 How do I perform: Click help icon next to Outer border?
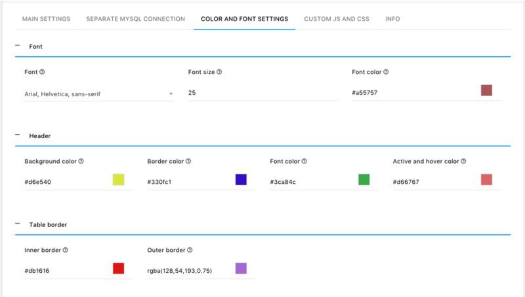[x=190, y=250]
